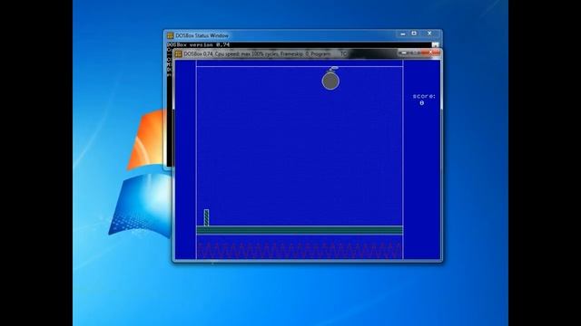Click the "DOSBox 0.74, Cpu speed" title text

click(257, 54)
